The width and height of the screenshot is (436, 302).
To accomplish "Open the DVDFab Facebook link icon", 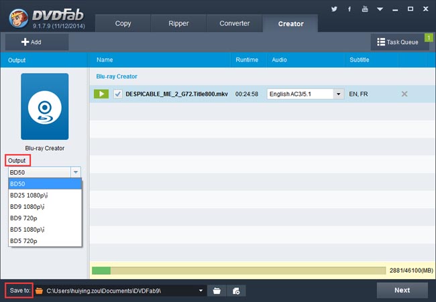I will (x=349, y=9).
